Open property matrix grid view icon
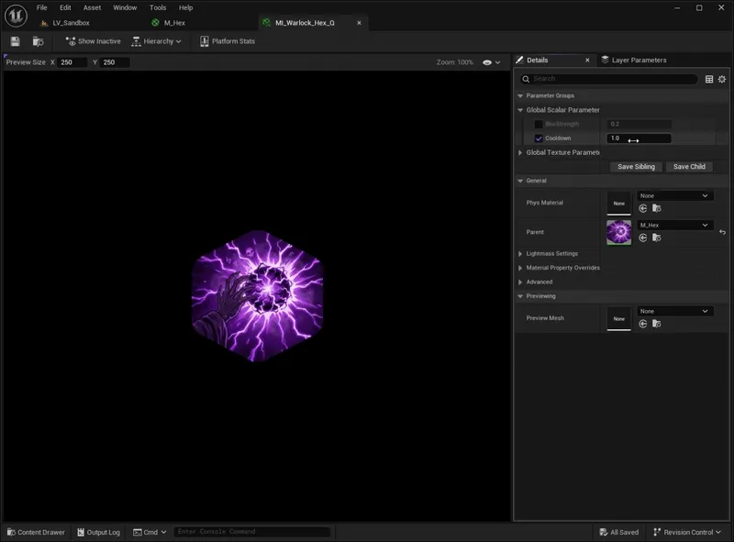Screen dimensions: 734x542 point(709,79)
